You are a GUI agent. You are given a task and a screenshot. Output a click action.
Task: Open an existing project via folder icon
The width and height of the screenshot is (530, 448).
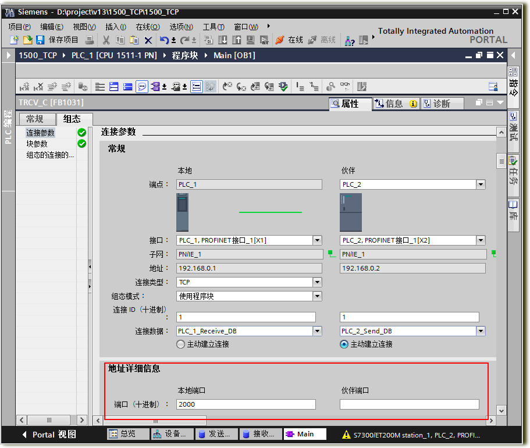tap(27, 40)
